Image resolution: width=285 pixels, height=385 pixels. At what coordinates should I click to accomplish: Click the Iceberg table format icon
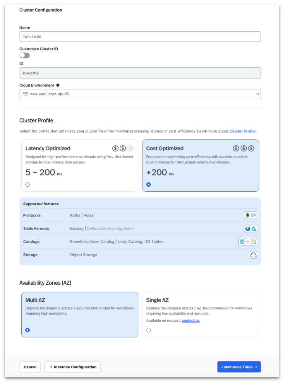point(247,229)
